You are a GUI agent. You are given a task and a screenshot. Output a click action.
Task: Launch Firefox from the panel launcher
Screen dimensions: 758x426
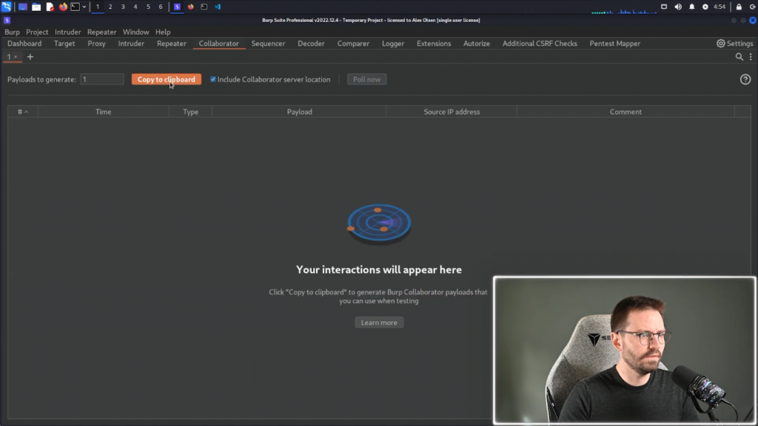[63, 7]
